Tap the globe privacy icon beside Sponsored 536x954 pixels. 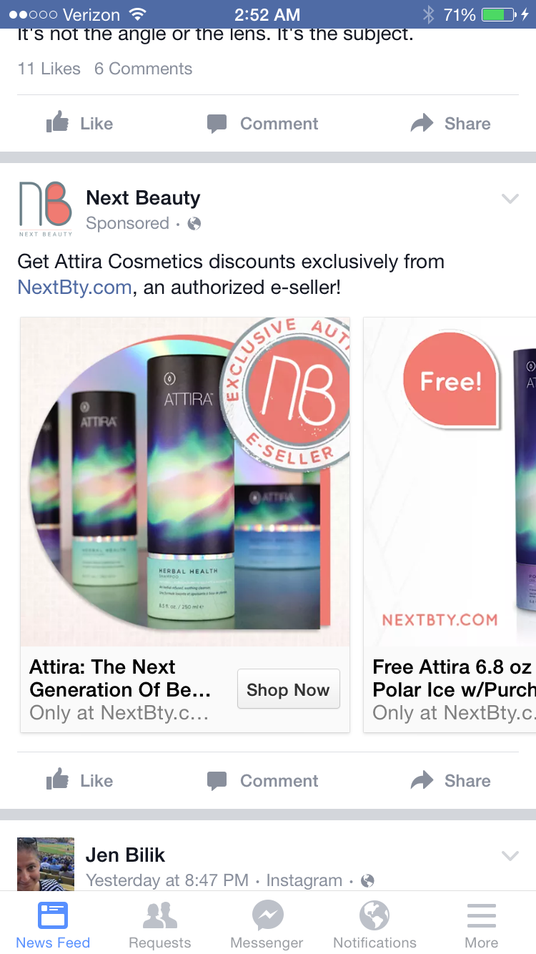194,224
